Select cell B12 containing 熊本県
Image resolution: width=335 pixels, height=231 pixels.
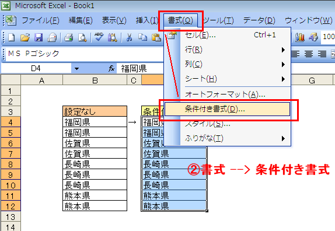point(95,206)
